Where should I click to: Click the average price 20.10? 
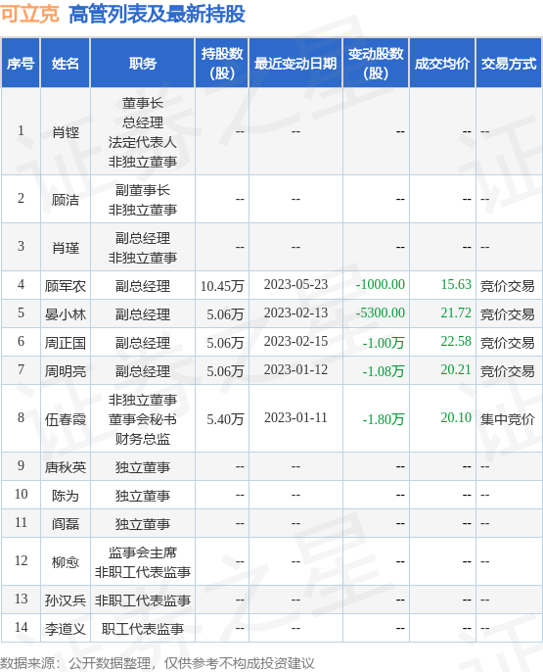tap(456, 417)
